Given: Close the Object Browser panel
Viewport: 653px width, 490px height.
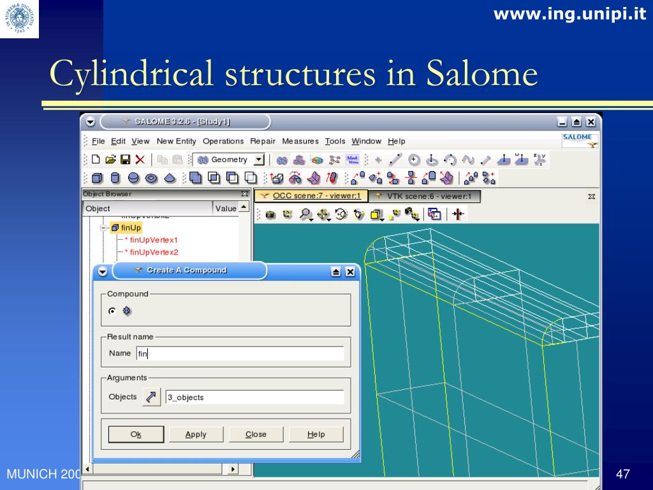Looking at the screenshot, I should [x=244, y=194].
